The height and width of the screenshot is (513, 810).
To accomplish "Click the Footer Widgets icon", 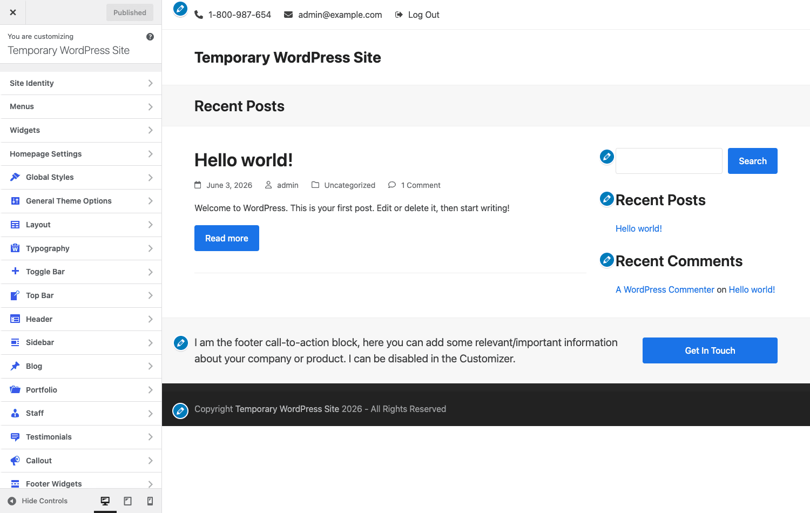I will tap(15, 484).
